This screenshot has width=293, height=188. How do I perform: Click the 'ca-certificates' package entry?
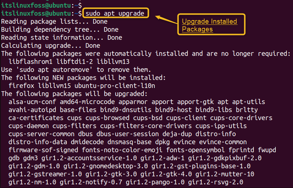36,118
